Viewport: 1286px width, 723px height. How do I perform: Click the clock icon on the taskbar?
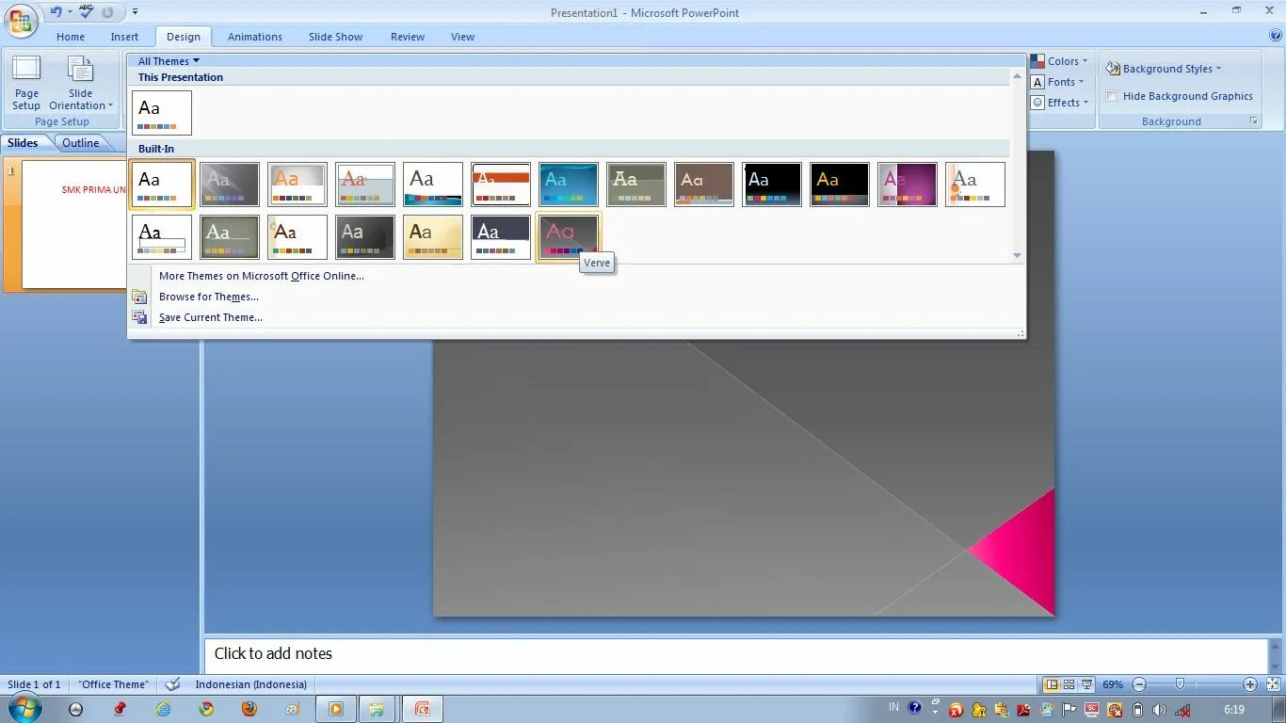coord(75,709)
